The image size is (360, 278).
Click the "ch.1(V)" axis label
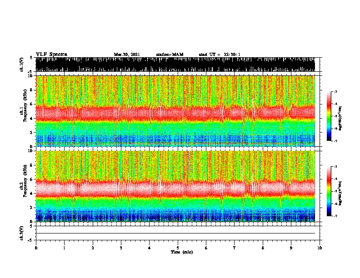point(21,65)
